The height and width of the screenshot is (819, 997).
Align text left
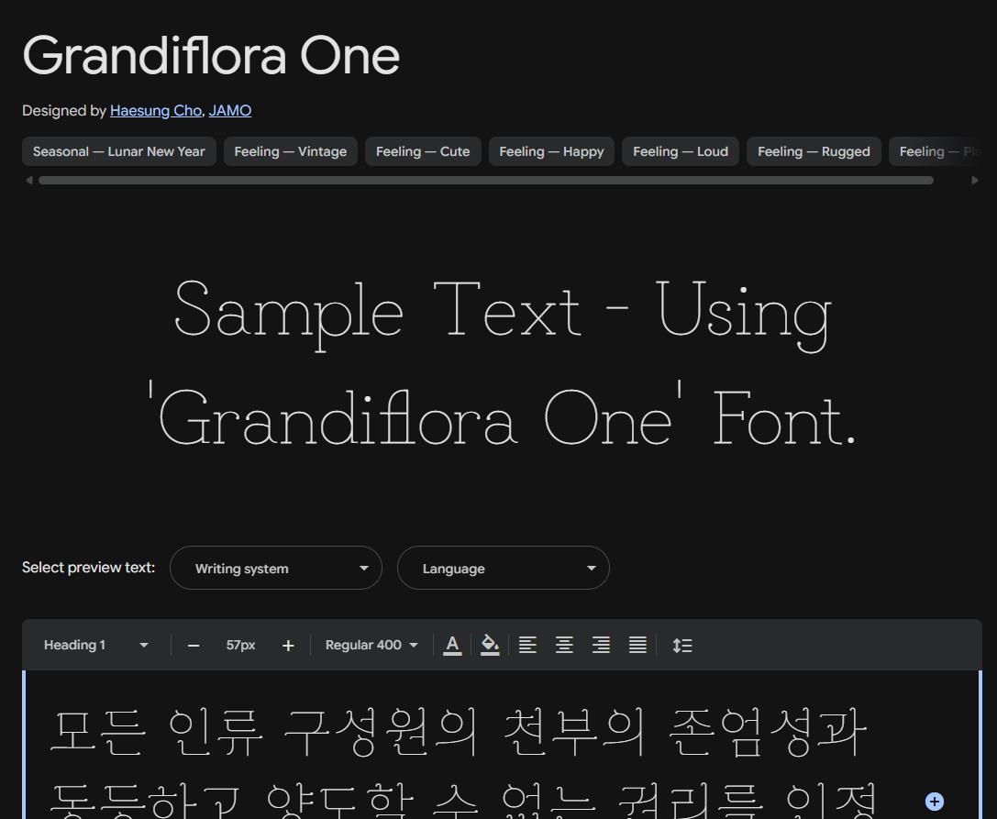527,646
